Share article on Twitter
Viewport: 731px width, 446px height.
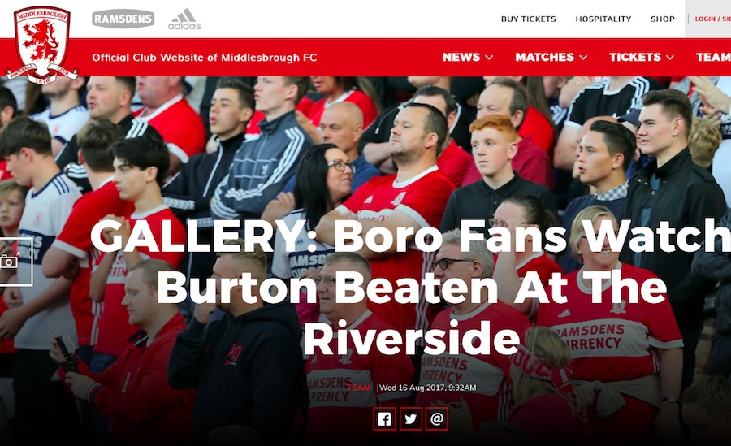tap(411, 418)
